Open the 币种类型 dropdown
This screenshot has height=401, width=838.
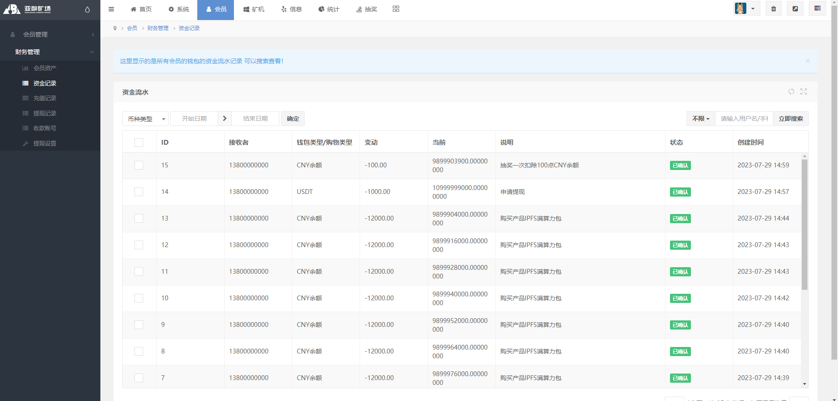pyautogui.click(x=145, y=119)
